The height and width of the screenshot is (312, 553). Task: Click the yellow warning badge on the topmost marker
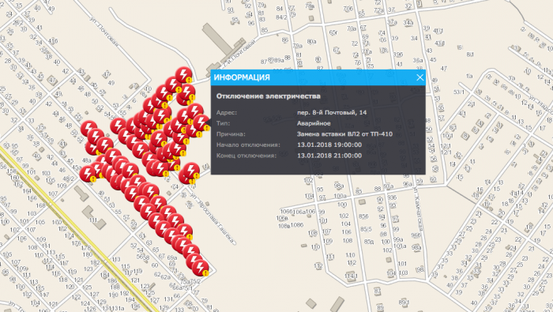click(190, 80)
